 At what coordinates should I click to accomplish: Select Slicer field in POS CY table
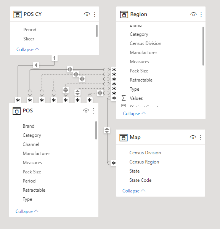29,39
